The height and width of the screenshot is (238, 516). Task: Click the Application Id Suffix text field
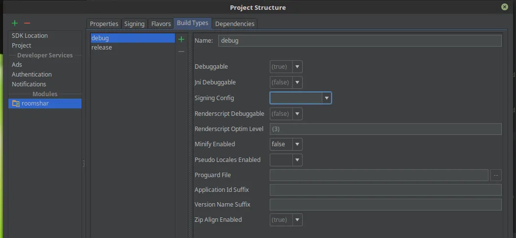[385, 190]
